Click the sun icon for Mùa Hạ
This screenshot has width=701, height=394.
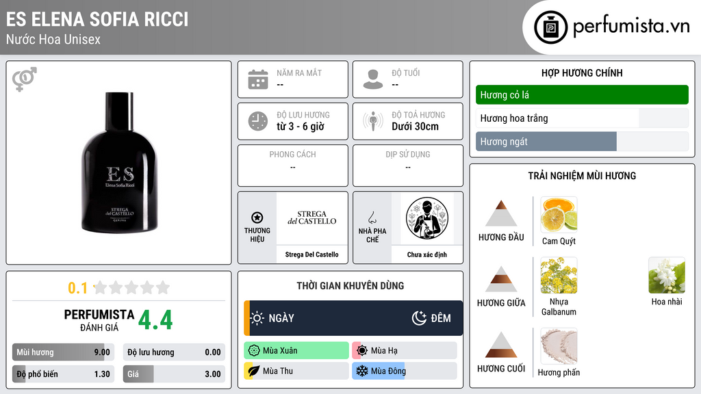coord(362,351)
